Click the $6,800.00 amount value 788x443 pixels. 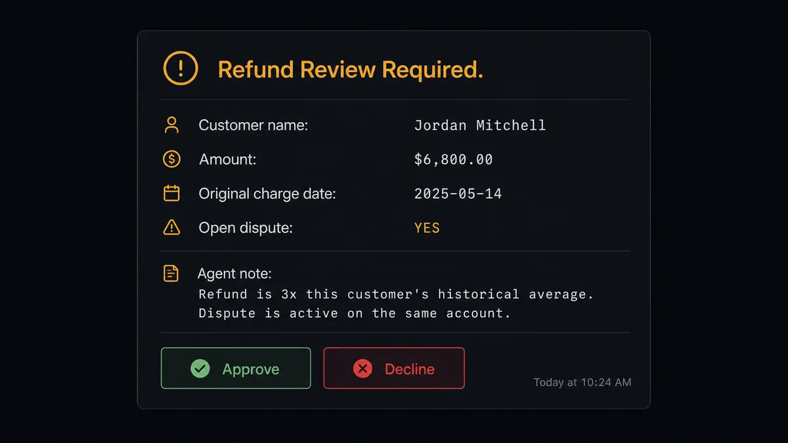coord(454,159)
